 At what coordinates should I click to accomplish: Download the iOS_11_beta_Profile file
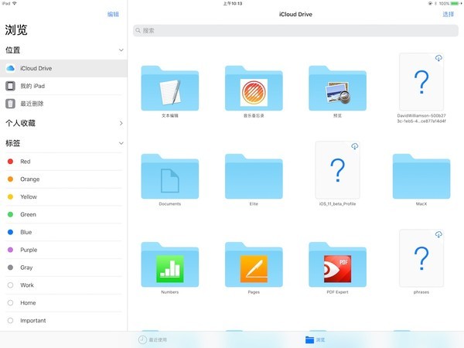pos(354,146)
